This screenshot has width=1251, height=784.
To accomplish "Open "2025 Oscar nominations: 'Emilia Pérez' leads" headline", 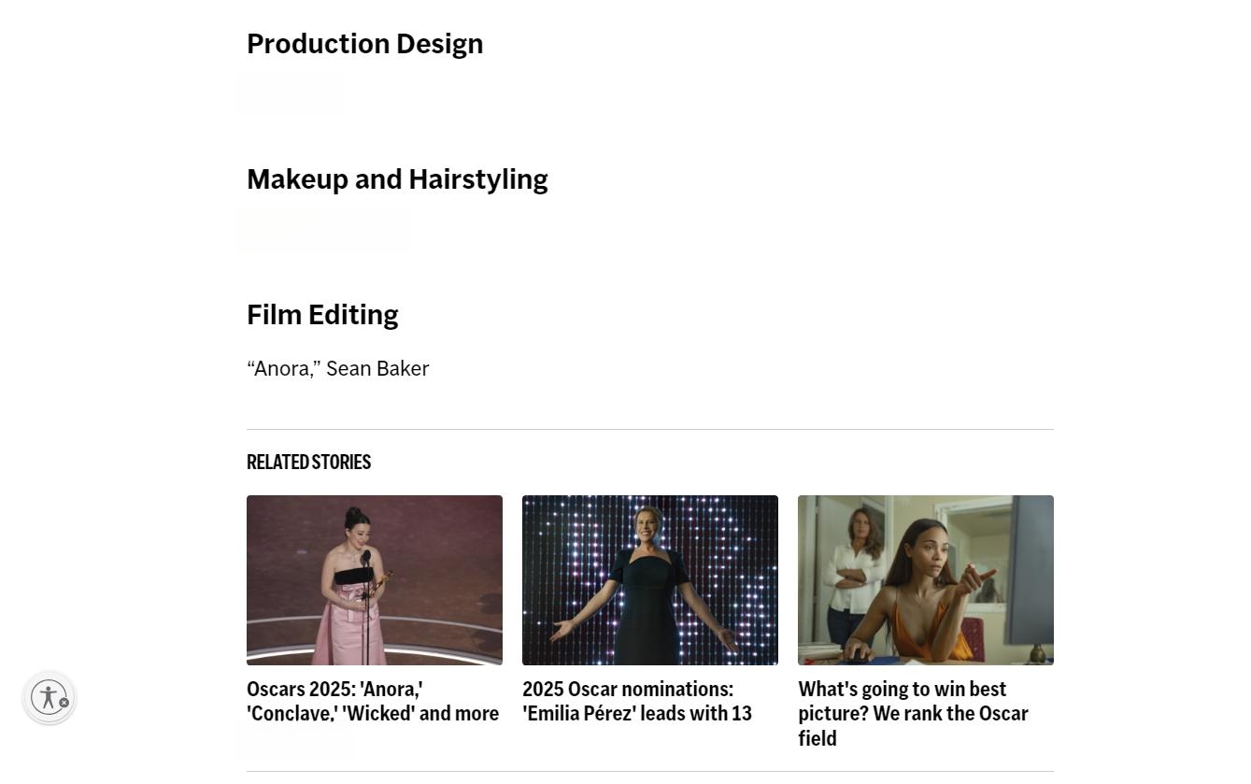I will (636, 701).
